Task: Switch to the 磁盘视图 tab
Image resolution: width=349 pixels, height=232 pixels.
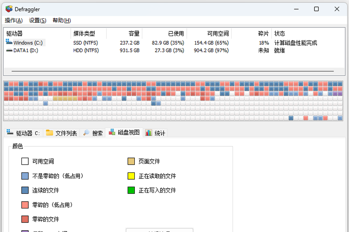Action: coord(124,132)
